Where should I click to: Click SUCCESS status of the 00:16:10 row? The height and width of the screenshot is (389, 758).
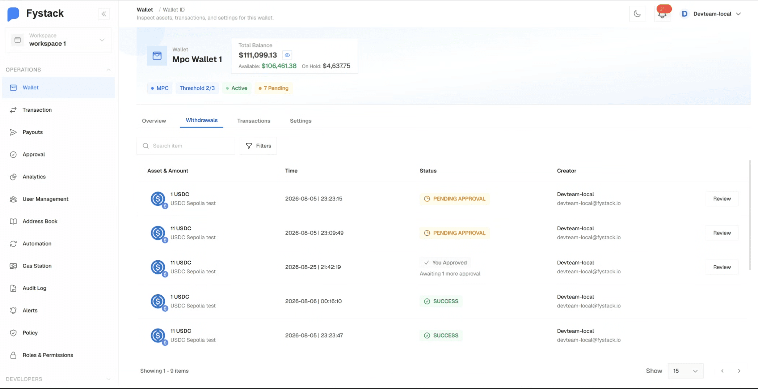click(x=441, y=301)
